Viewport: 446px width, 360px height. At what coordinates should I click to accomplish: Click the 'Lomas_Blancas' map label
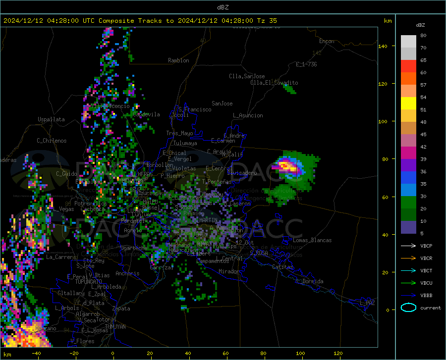coord(312,240)
